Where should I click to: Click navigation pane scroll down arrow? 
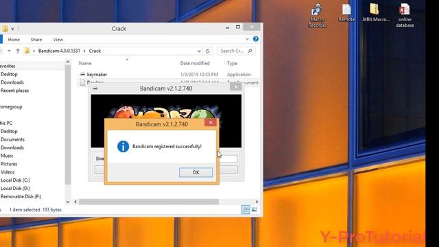(68, 202)
